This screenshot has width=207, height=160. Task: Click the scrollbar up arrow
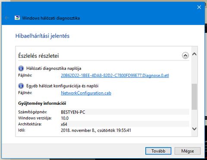[194, 54]
